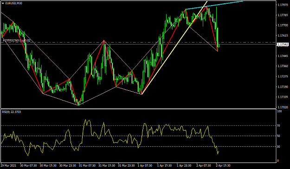The height and width of the screenshot is (169, 290).
Task: Click the current price tag 1.17542
Action: coord(283,44)
